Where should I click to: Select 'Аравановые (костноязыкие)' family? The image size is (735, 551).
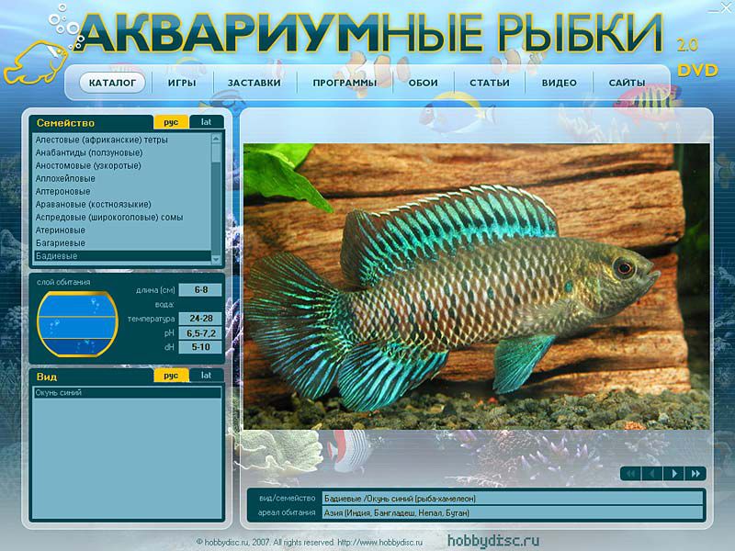click(93, 204)
